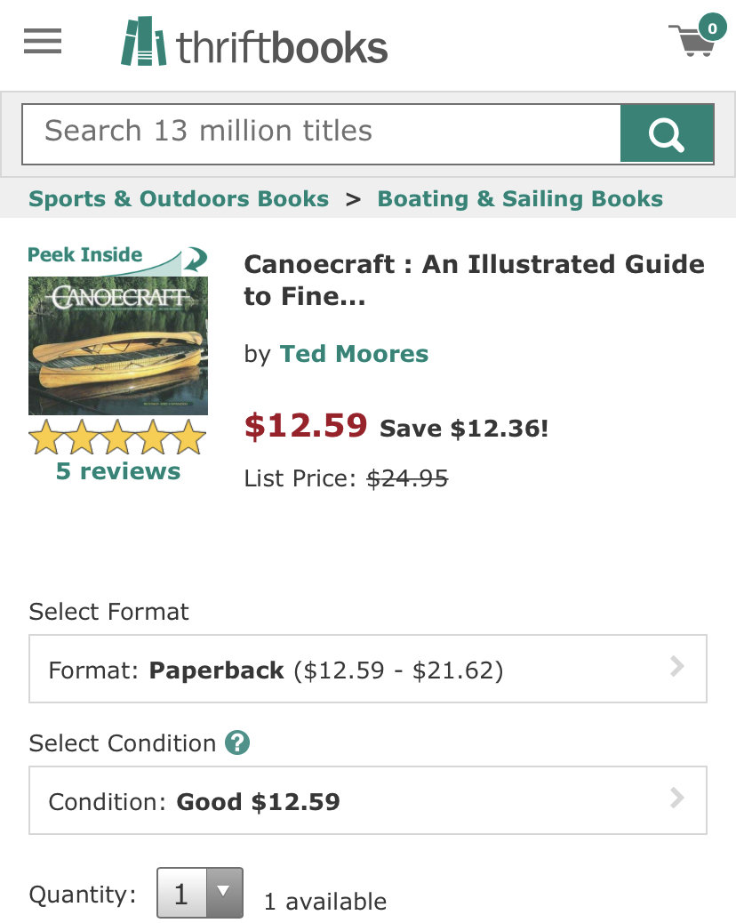Viewport: 736px width, 923px height.
Task: Click the Peek Inside arrow icon
Action: pos(195,259)
